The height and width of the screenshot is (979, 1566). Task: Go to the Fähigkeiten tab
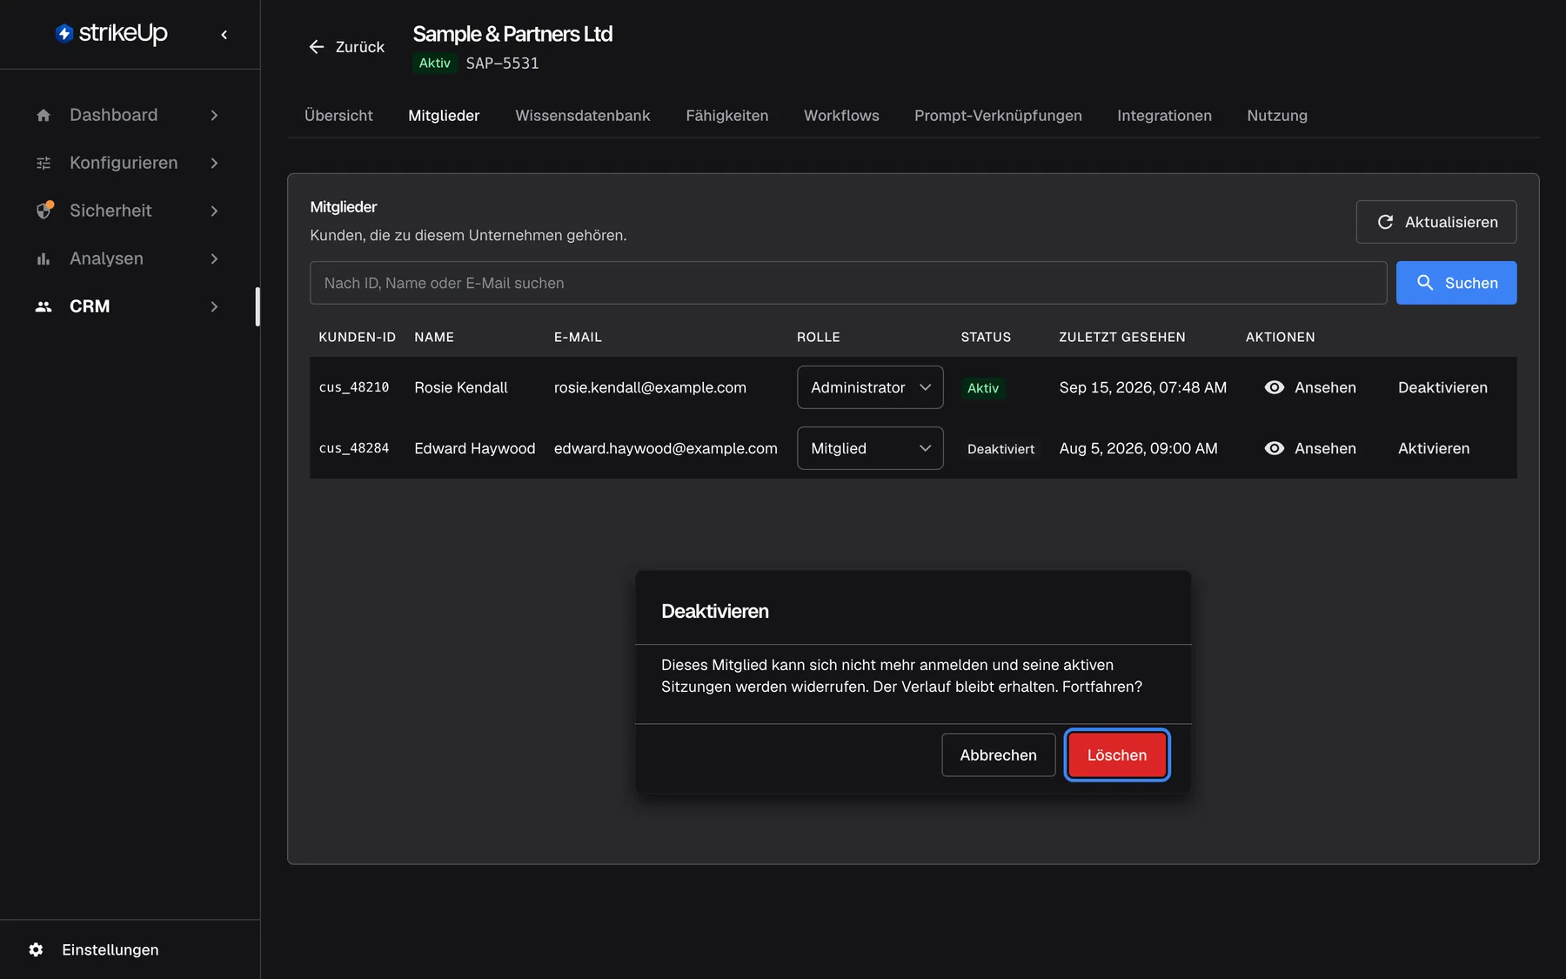pyautogui.click(x=727, y=116)
